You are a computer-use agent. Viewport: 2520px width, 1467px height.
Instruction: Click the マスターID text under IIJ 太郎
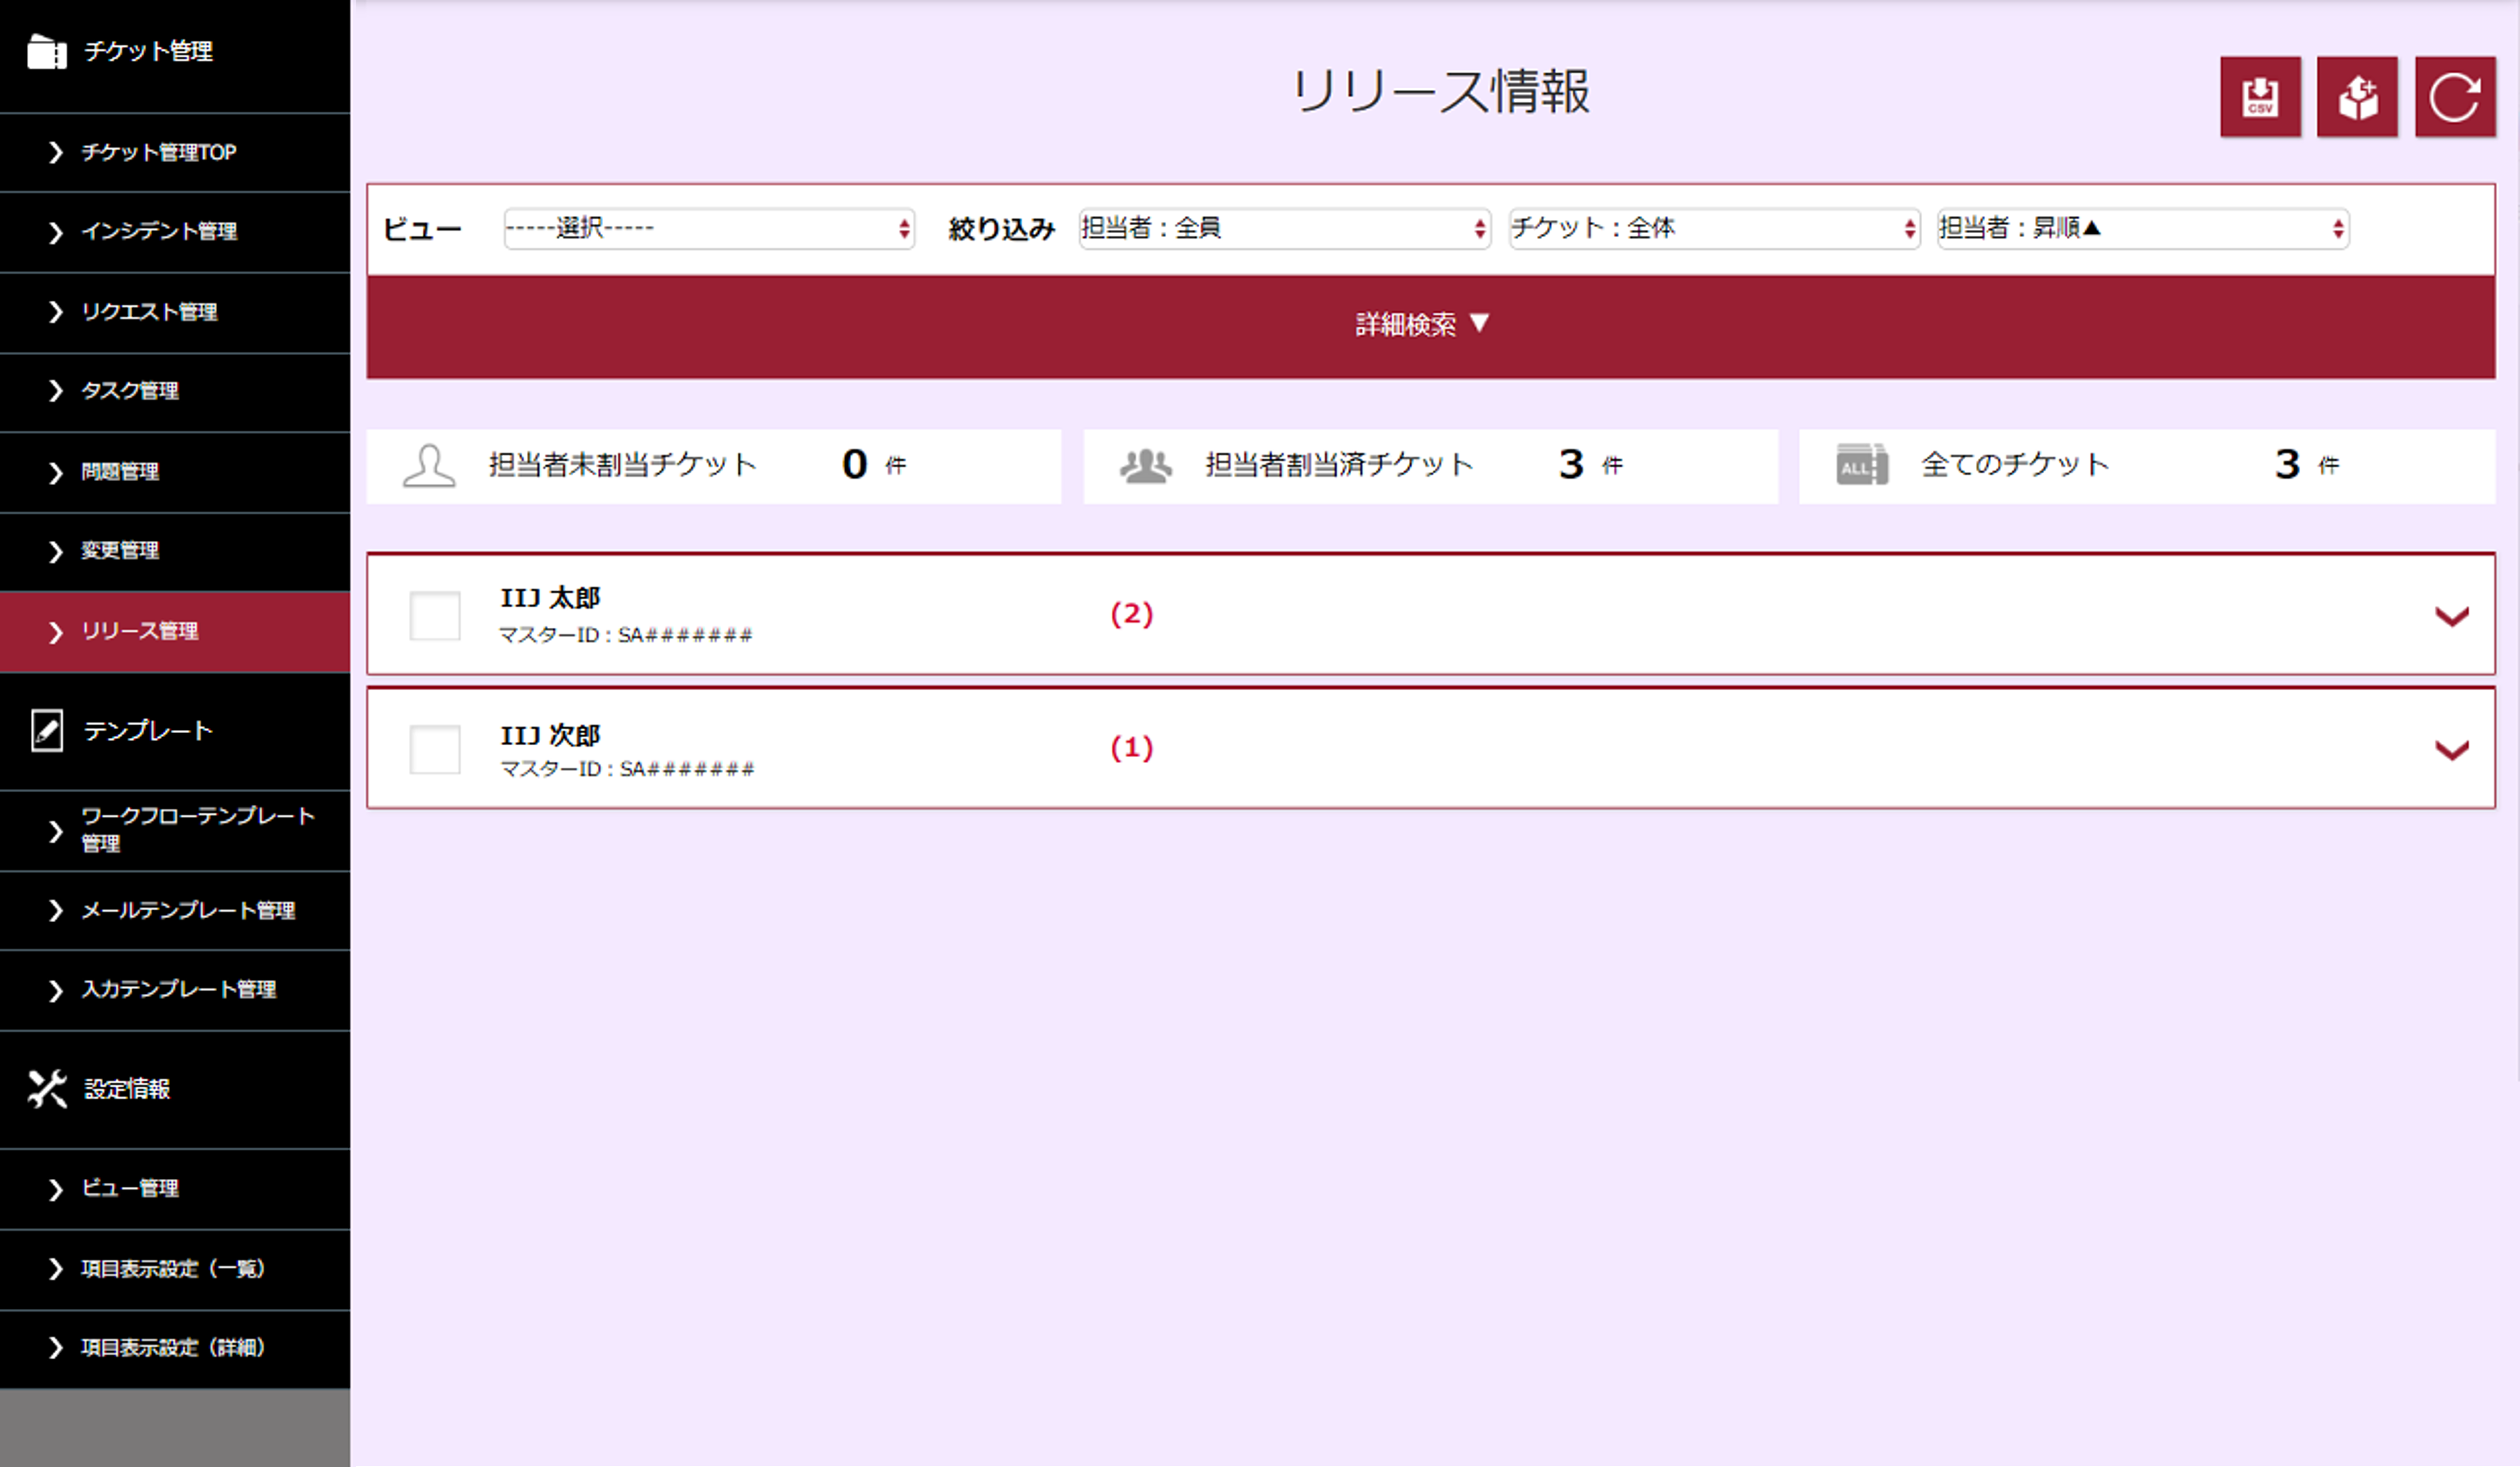pos(626,635)
